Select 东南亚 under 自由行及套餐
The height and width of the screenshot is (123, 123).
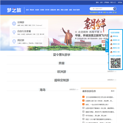pyautogui.click(x=23, y=34)
